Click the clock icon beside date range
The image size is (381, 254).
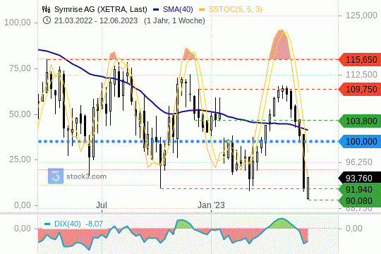pos(47,20)
